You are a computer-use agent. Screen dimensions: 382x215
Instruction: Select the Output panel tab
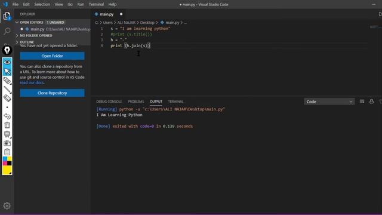click(156, 102)
